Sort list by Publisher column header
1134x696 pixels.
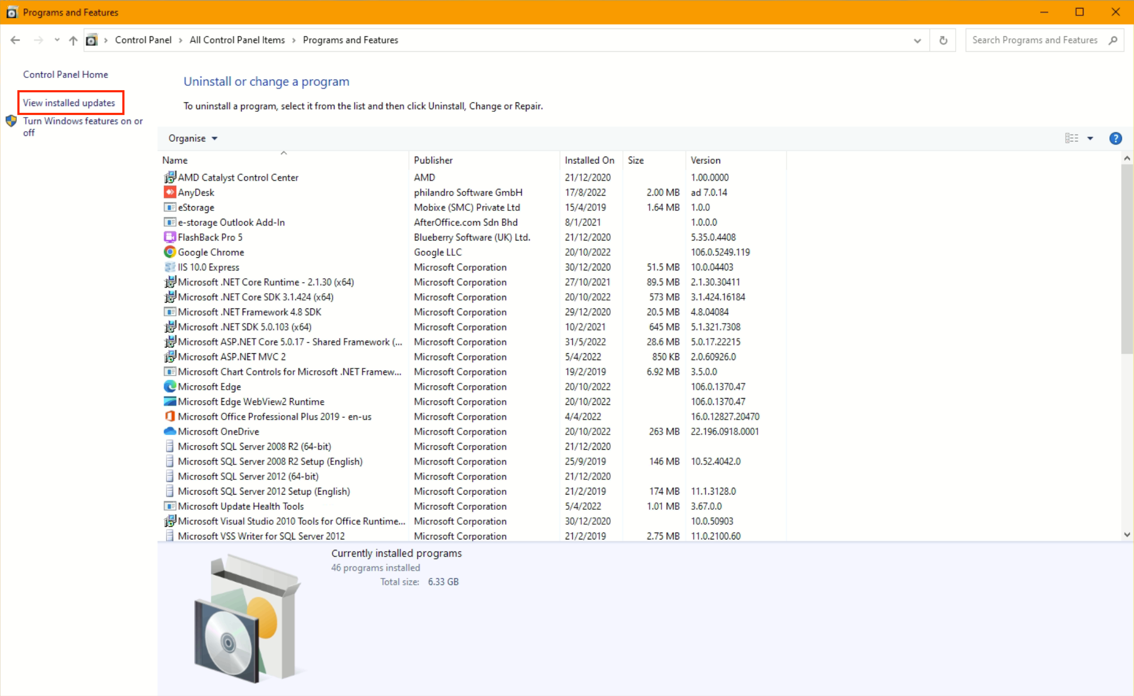[433, 160]
